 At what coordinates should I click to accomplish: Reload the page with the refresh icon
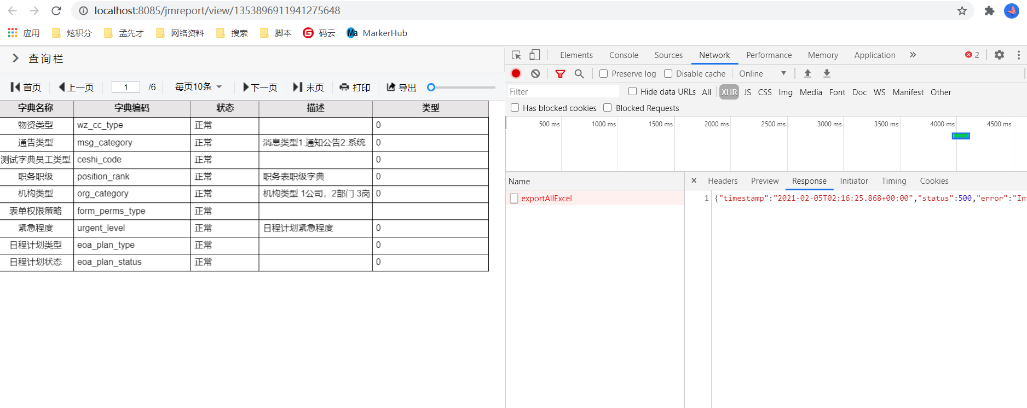pyautogui.click(x=56, y=11)
